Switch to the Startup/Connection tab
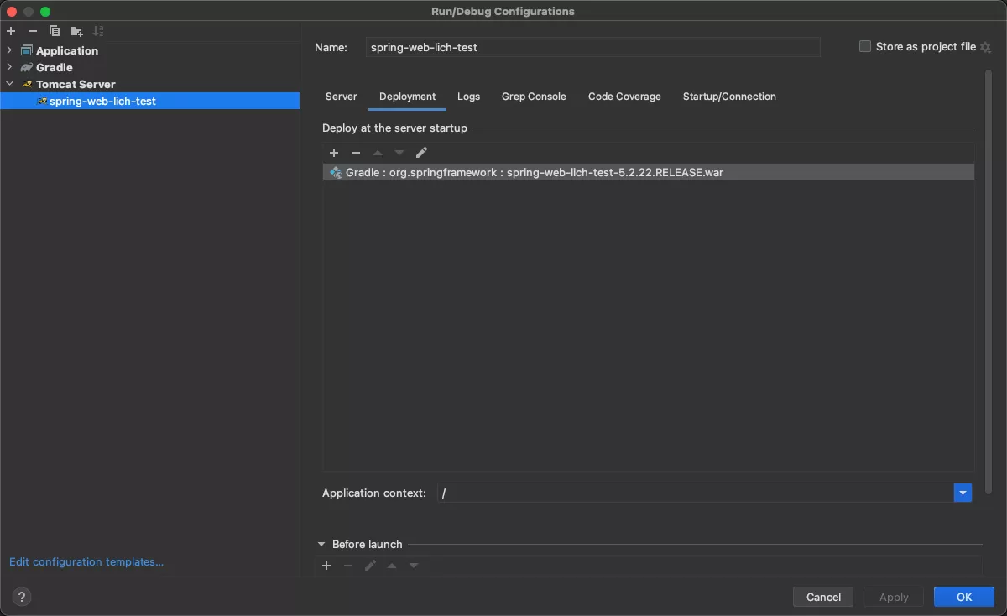This screenshot has width=1007, height=616. 729,97
